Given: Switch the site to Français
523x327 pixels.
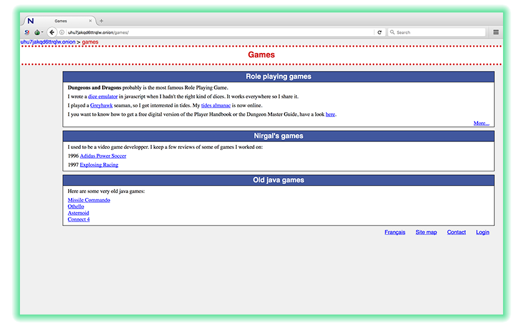Looking at the screenshot, I should tap(395, 232).
